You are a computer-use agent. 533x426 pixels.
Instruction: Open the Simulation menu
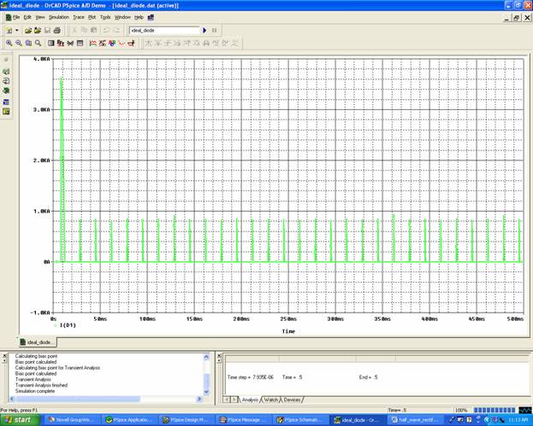click(59, 17)
